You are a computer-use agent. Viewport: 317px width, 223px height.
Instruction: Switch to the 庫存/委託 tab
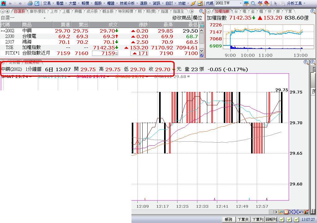[x=38, y=11]
